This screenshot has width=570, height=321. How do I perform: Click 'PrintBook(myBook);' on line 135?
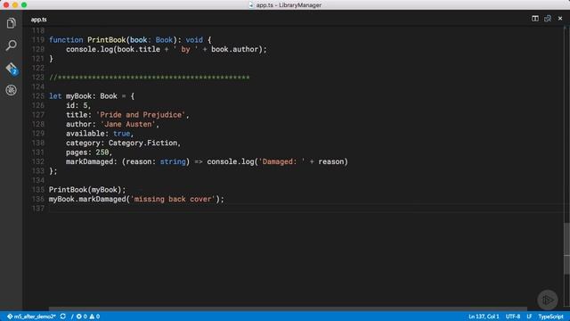pyautogui.click(x=87, y=190)
